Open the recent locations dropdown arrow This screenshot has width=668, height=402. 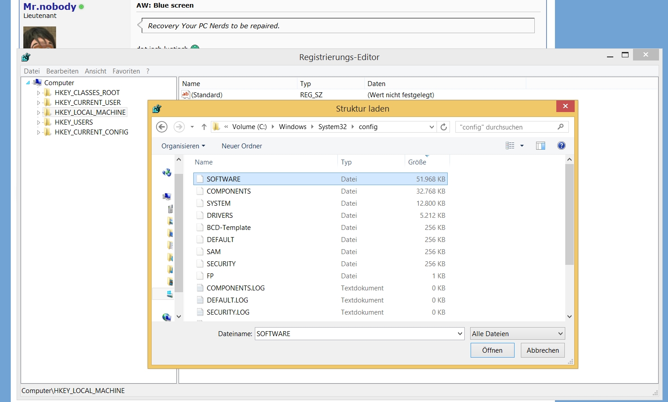point(192,127)
